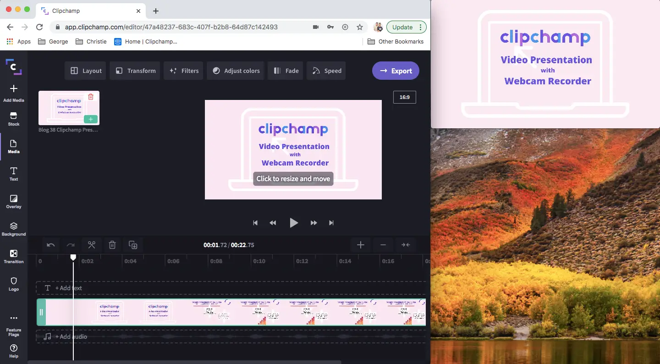Click the horizontal timeline scrollbar
Screen dimensions: 660x364
pos(185,362)
